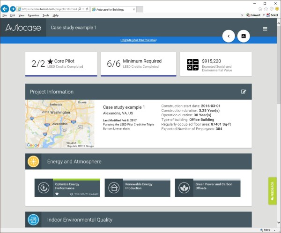The image size is (281, 233).
Task: Click the edit Project Information pencil icon
Action: [x=244, y=92]
